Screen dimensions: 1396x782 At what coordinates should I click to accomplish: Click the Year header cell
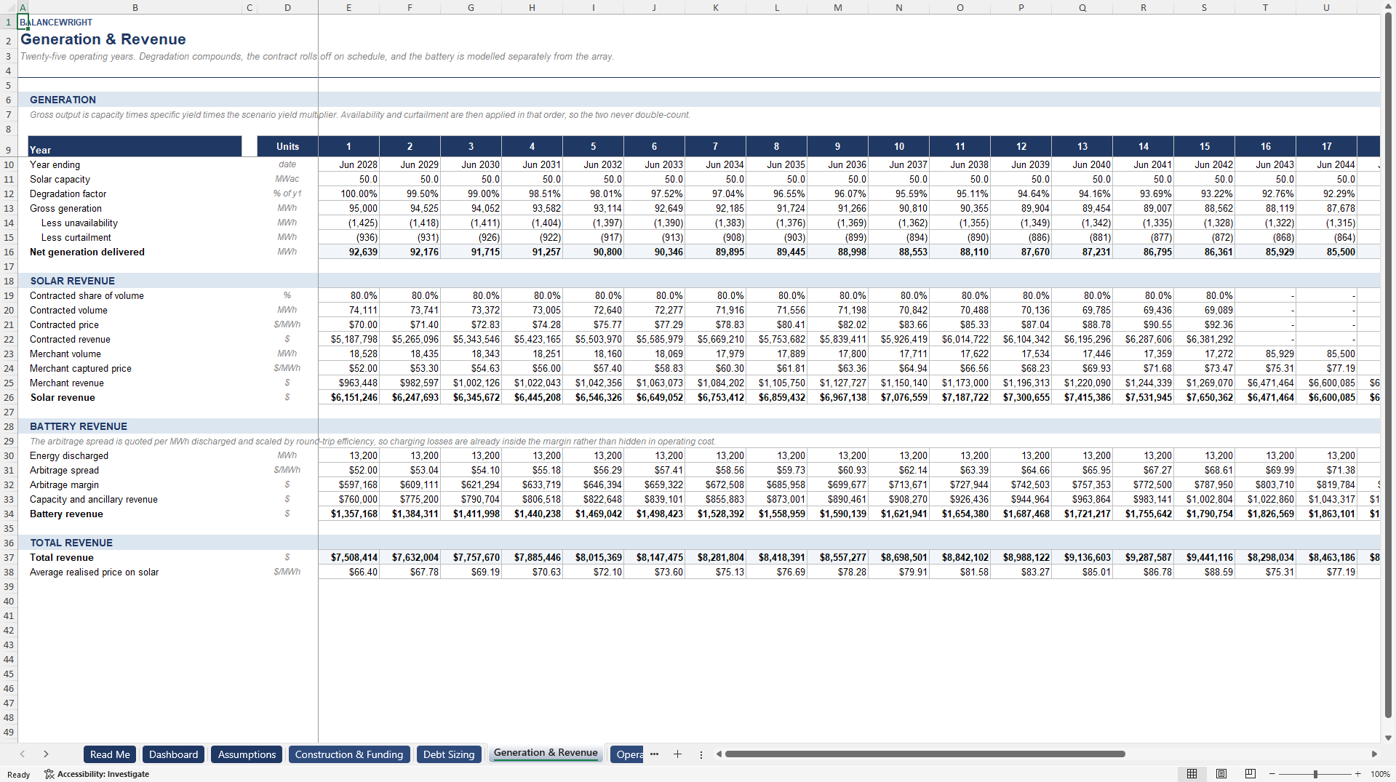coord(135,146)
